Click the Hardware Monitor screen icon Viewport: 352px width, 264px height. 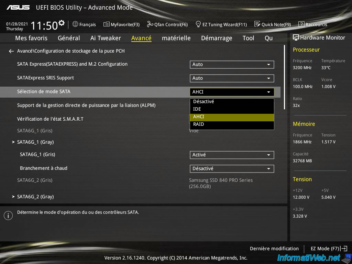296,37
